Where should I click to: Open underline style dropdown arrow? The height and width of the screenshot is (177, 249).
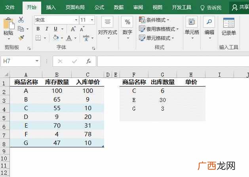pos(62,29)
